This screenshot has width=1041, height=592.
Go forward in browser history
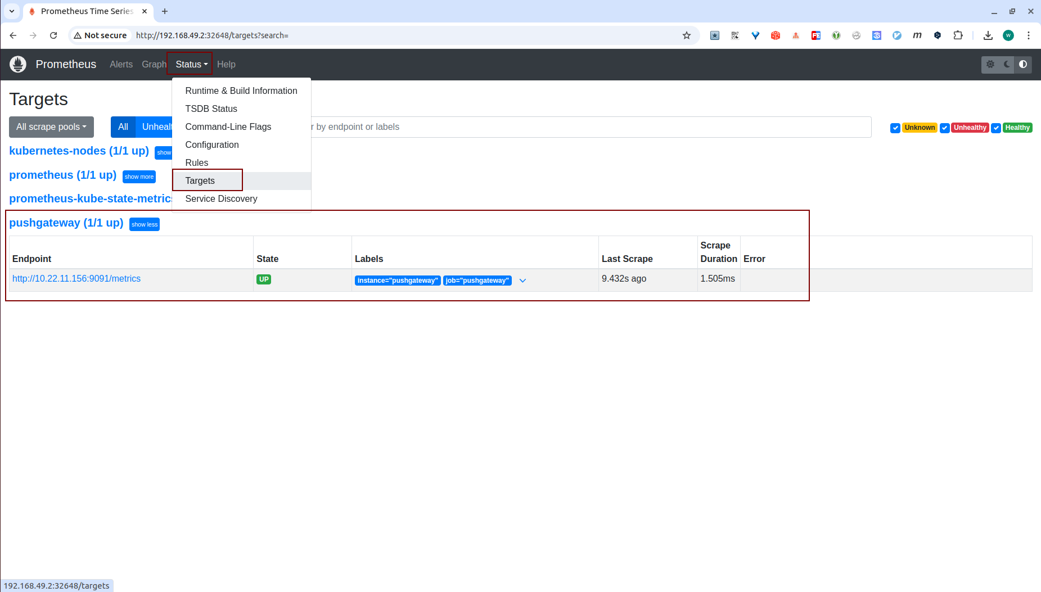click(x=33, y=35)
